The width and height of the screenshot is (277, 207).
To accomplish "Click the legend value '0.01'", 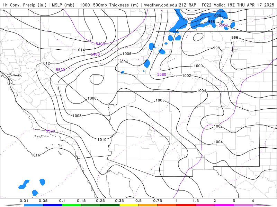I will tap(24, 201).
